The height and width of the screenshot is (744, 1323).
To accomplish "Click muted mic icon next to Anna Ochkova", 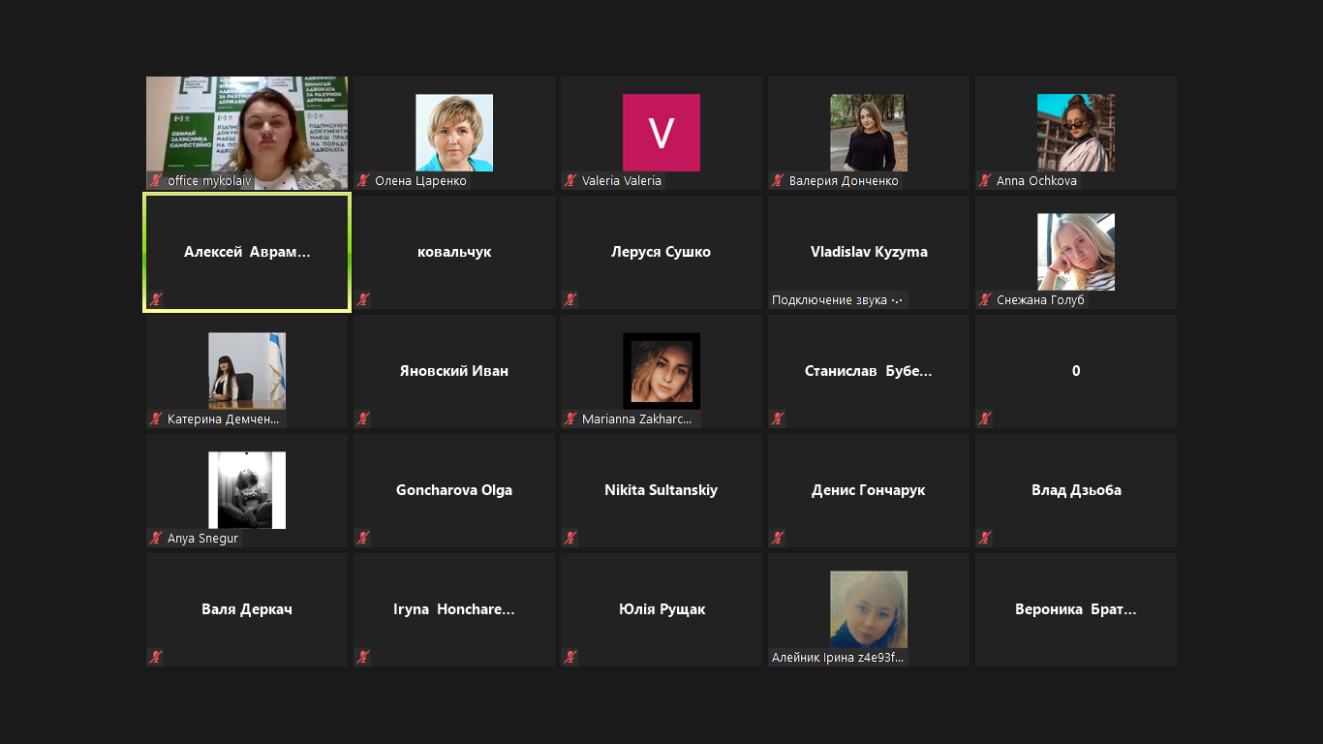I will tap(985, 181).
